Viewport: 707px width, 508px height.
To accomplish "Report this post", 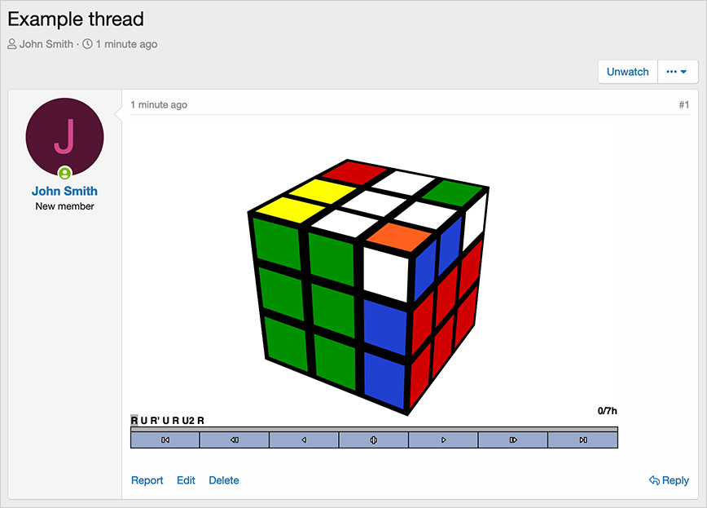I will point(147,480).
